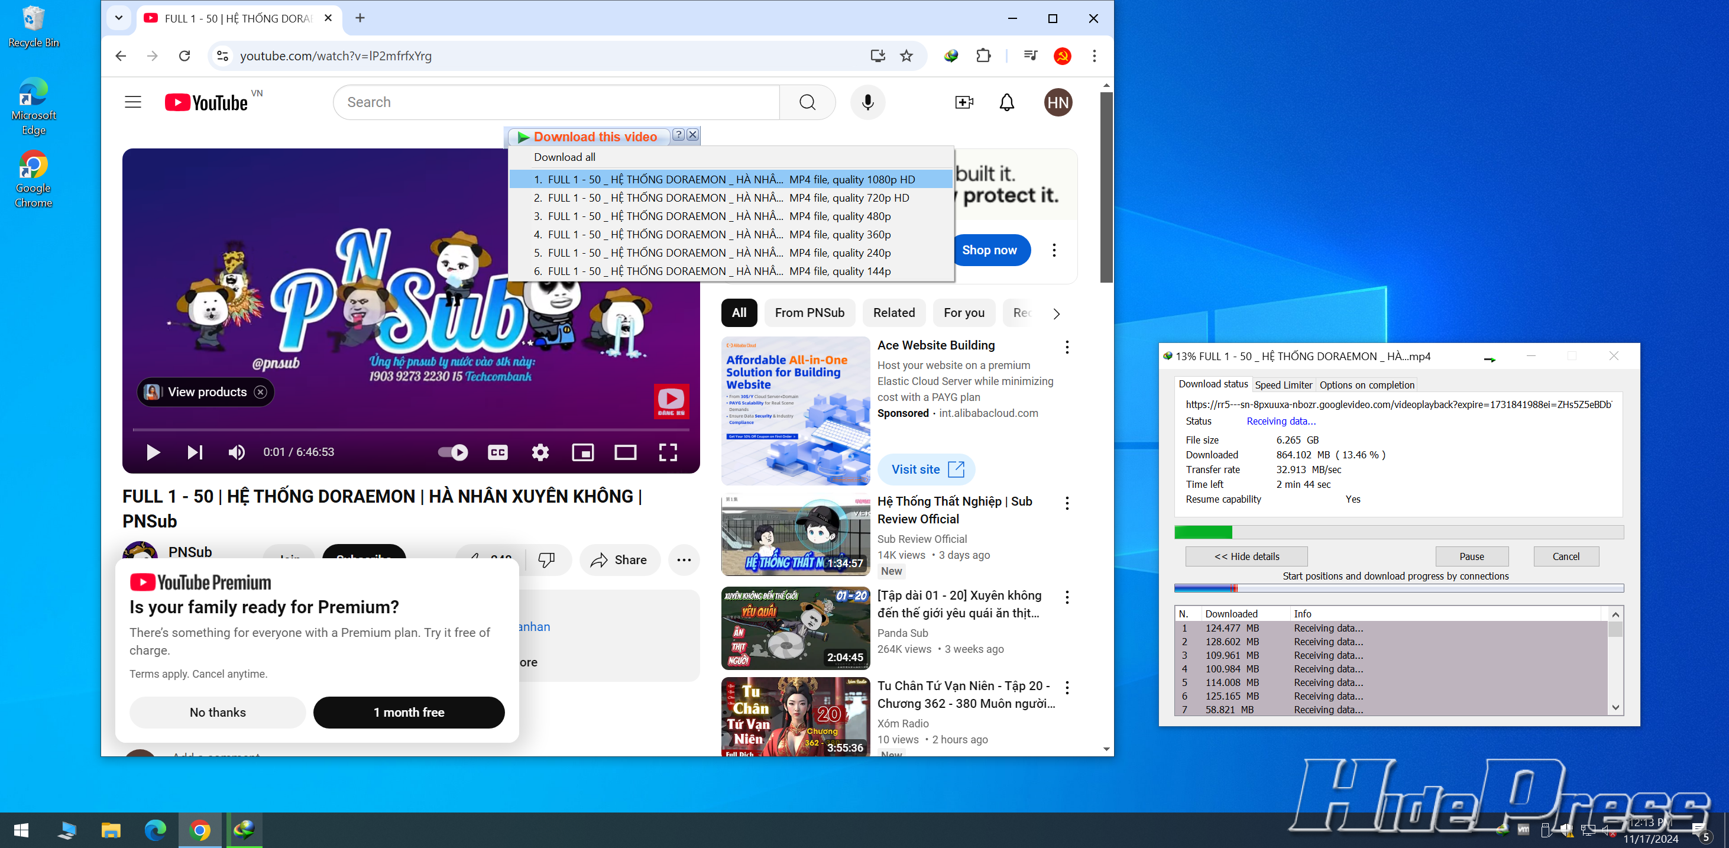The height and width of the screenshot is (848, 1729).
Task: Mute the video with the speaker icon
Action: click(237, 452)
